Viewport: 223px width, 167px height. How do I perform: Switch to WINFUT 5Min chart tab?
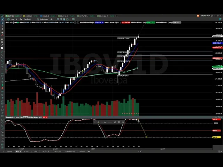pyautogui.click(x=86, y=16)
